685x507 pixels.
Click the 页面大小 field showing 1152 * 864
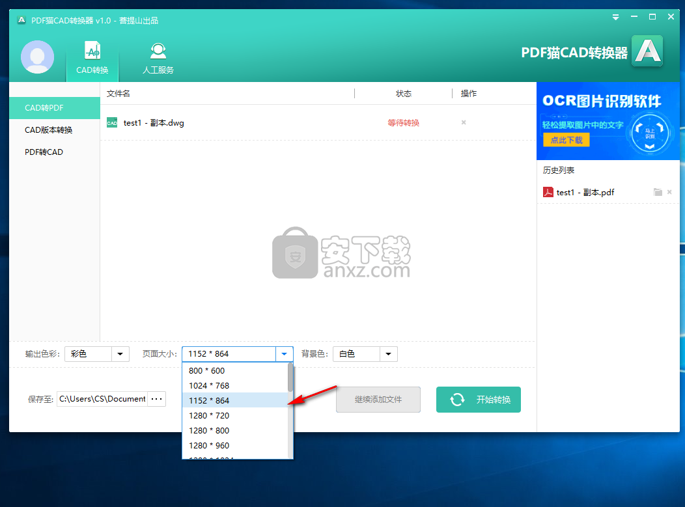click(229, 354)
